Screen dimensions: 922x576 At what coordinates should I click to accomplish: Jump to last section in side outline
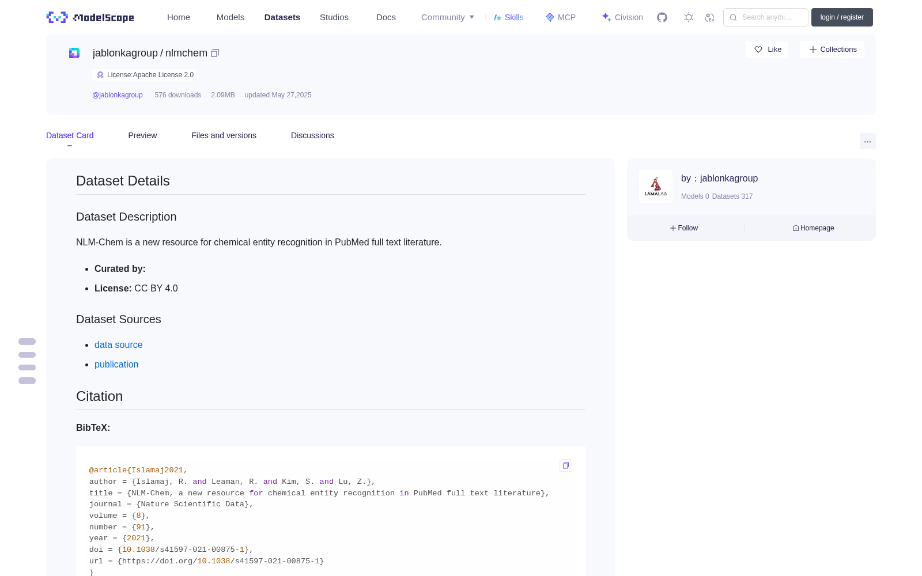[x=27, y=381]
